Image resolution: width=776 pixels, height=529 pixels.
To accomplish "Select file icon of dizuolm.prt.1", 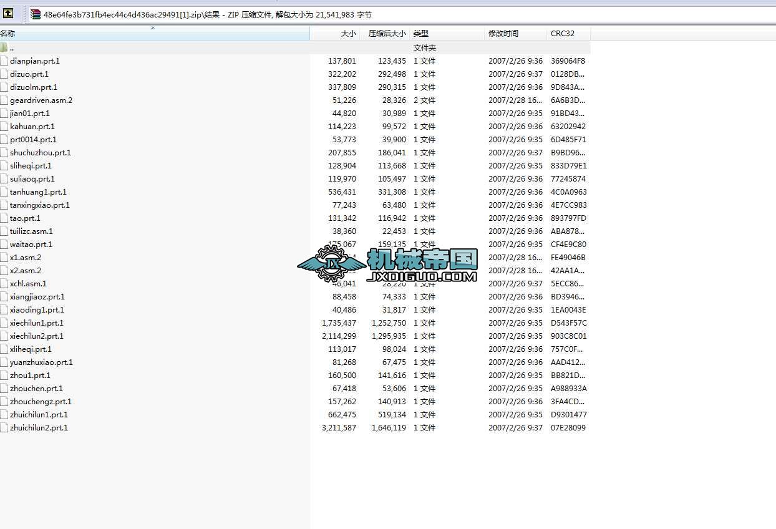I will pos(4,87).
